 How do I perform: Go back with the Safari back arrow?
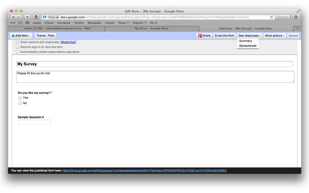[13, 17]
